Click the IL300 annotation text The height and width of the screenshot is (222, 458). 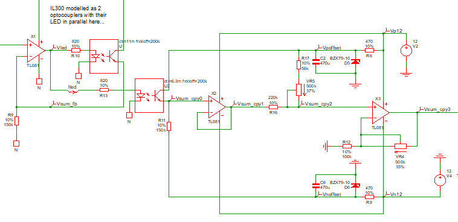pyautogui.click(x=78, y=15)
